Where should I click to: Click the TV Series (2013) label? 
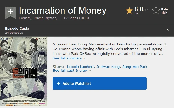point(76,18)
